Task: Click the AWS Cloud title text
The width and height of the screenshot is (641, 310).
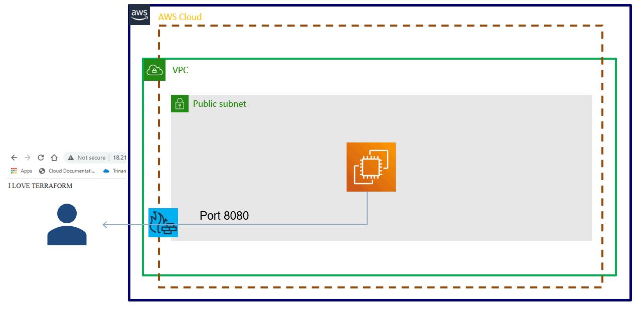Action: pyautogui.click(x=180, y=17)
